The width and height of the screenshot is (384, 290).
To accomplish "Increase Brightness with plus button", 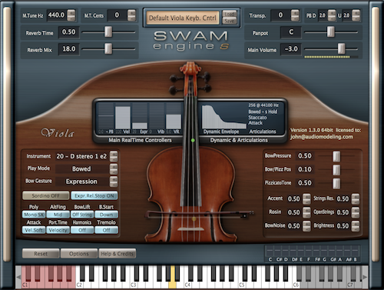I will 356,224.
